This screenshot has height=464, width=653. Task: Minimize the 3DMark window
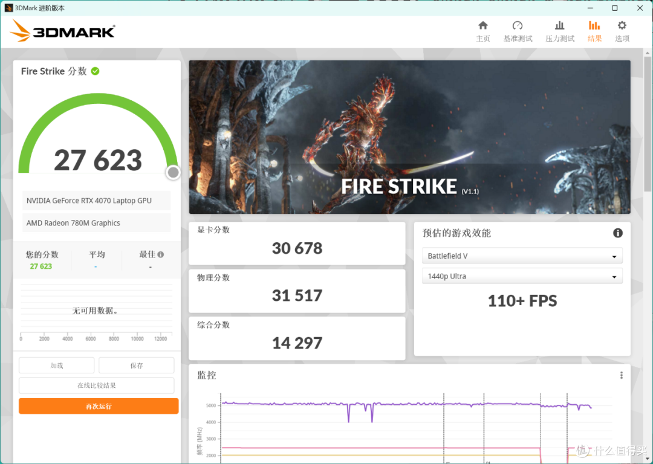[x=590, y=8]
